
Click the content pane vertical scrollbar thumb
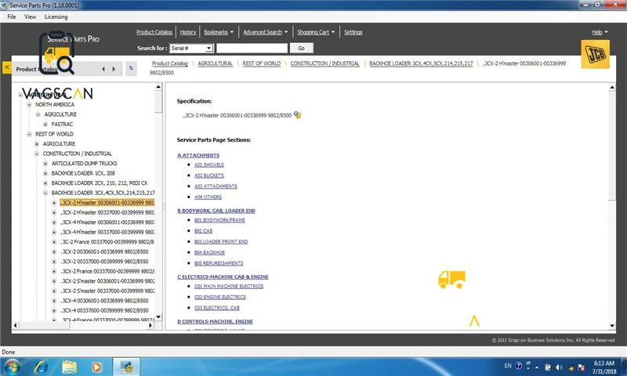[x=612, y=146]
